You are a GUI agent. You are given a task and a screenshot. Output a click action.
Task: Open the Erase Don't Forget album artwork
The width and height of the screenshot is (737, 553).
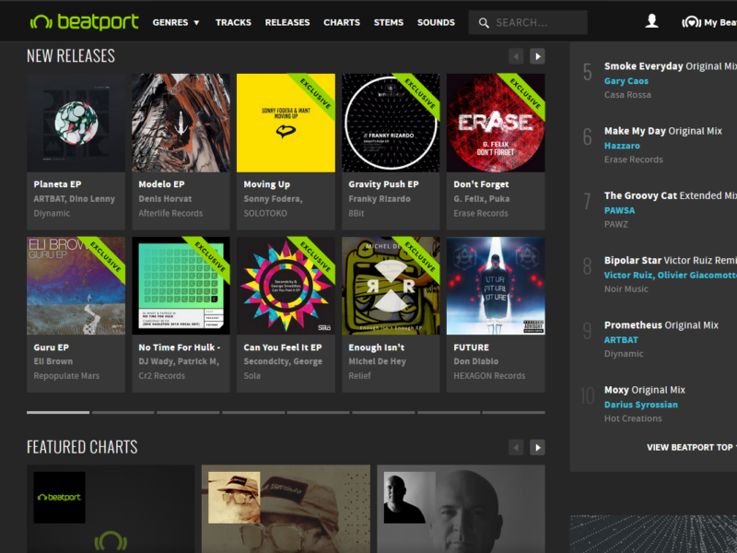point(496,123)
